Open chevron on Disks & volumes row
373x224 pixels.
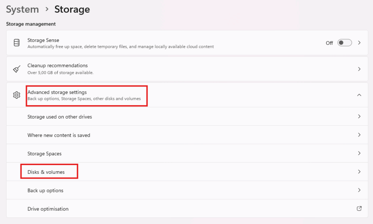tap(359, 172)
